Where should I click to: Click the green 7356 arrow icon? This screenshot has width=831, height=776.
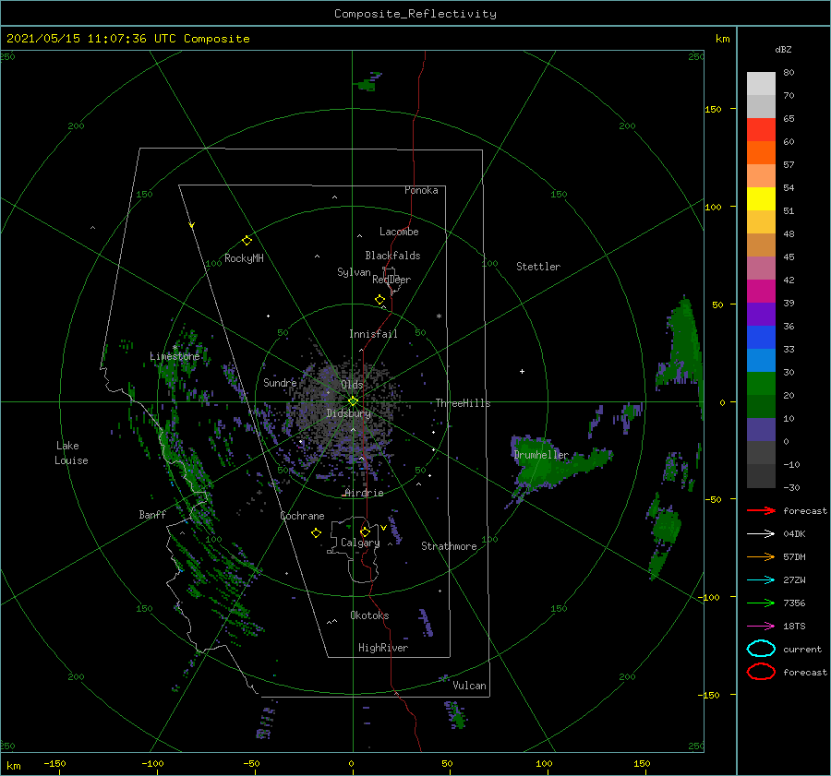(761, 603)
